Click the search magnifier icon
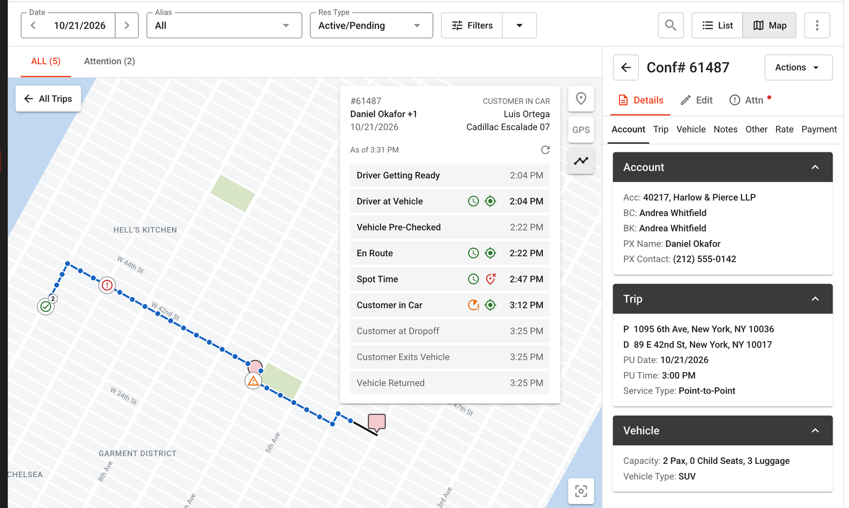The width and height of the screenshot is (849, 508). 671,25
